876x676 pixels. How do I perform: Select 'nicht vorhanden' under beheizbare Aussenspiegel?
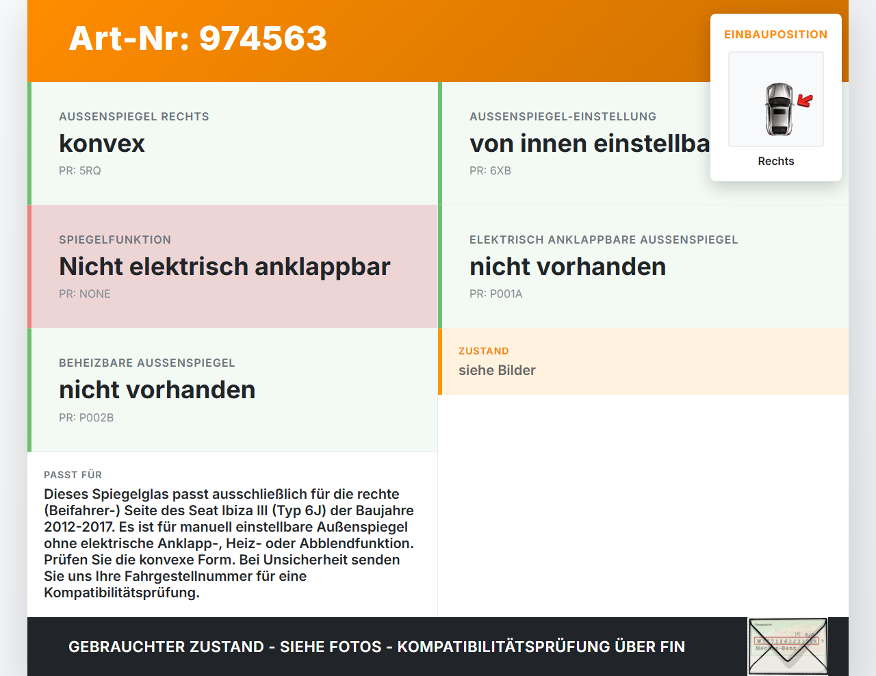coord(157,389)
